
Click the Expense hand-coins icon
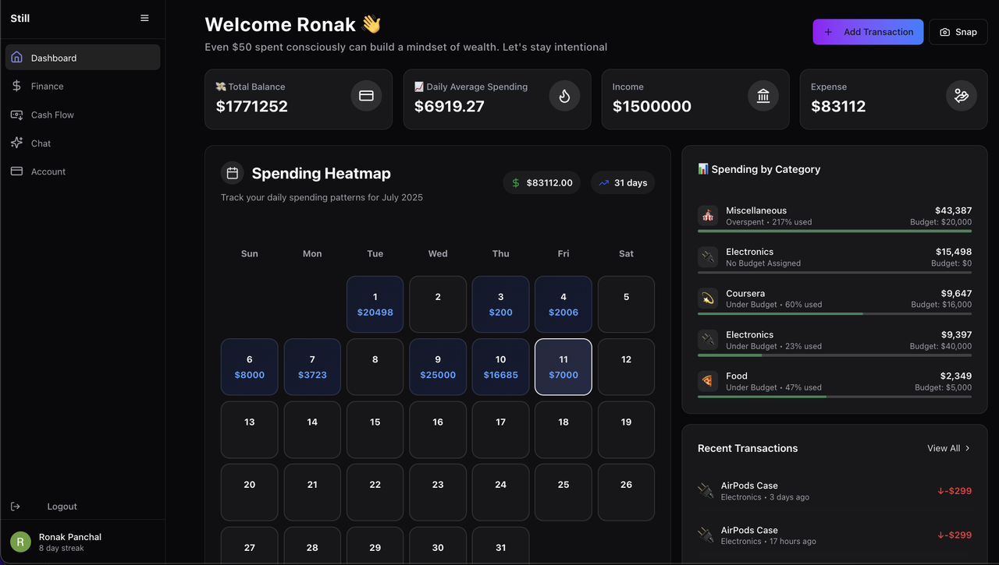[961, 96]
